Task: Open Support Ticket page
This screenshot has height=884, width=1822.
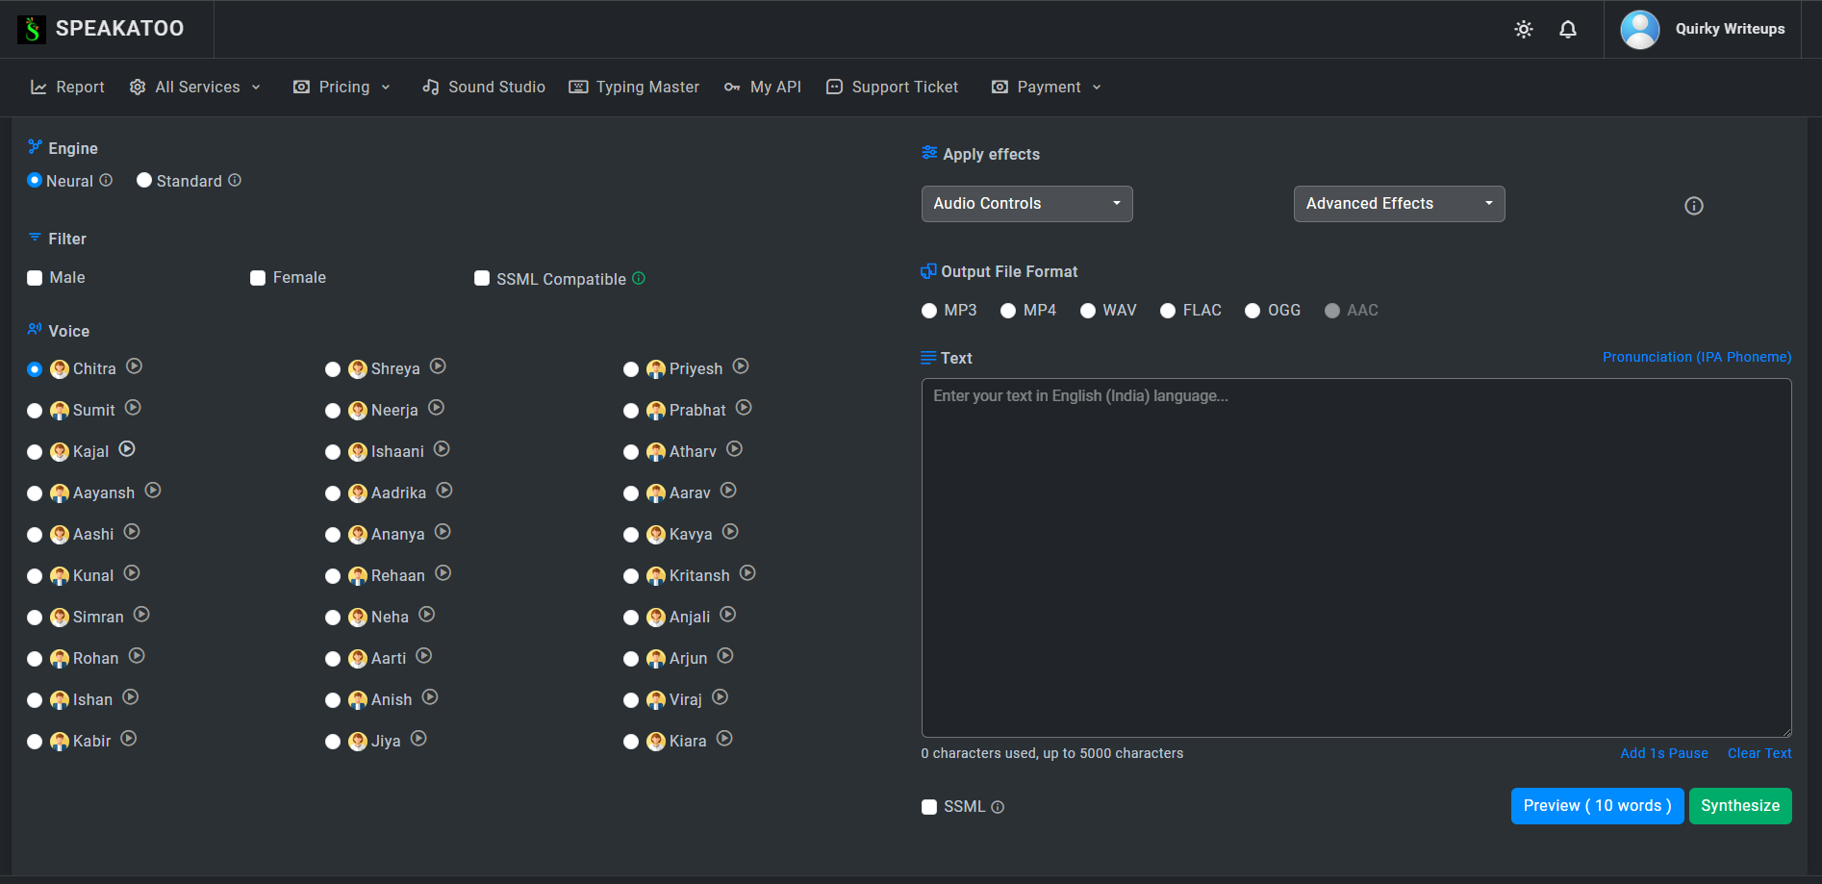Action: click(x=893, y=87)
